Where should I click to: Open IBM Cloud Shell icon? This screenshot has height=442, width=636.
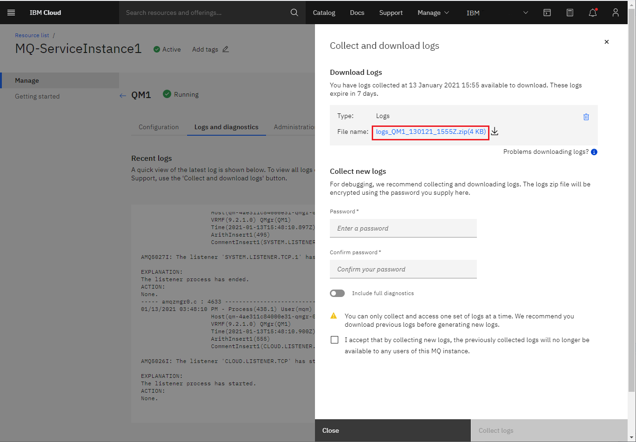tap(547, 13)
